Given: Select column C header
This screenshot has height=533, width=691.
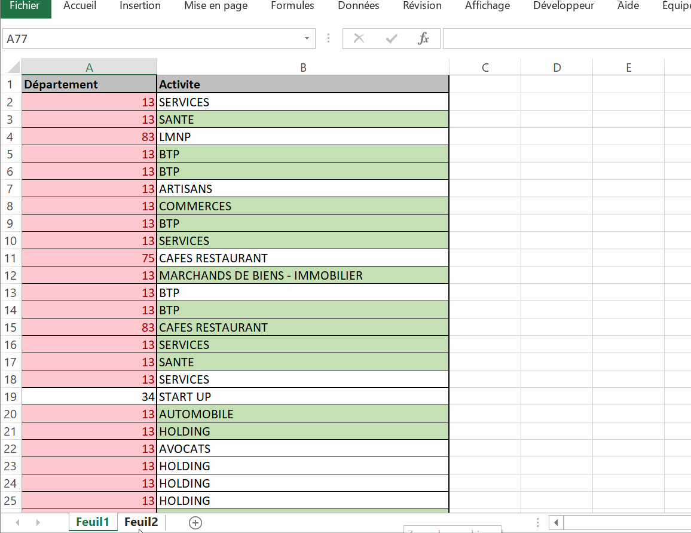Looking at the screenshot, I should pyautogui.click(x=485, y=68).
